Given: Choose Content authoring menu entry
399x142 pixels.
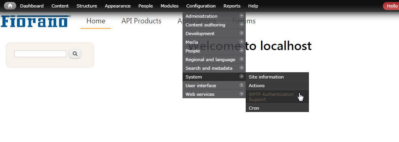Looking at the screenshot, I should coord(214,24).
